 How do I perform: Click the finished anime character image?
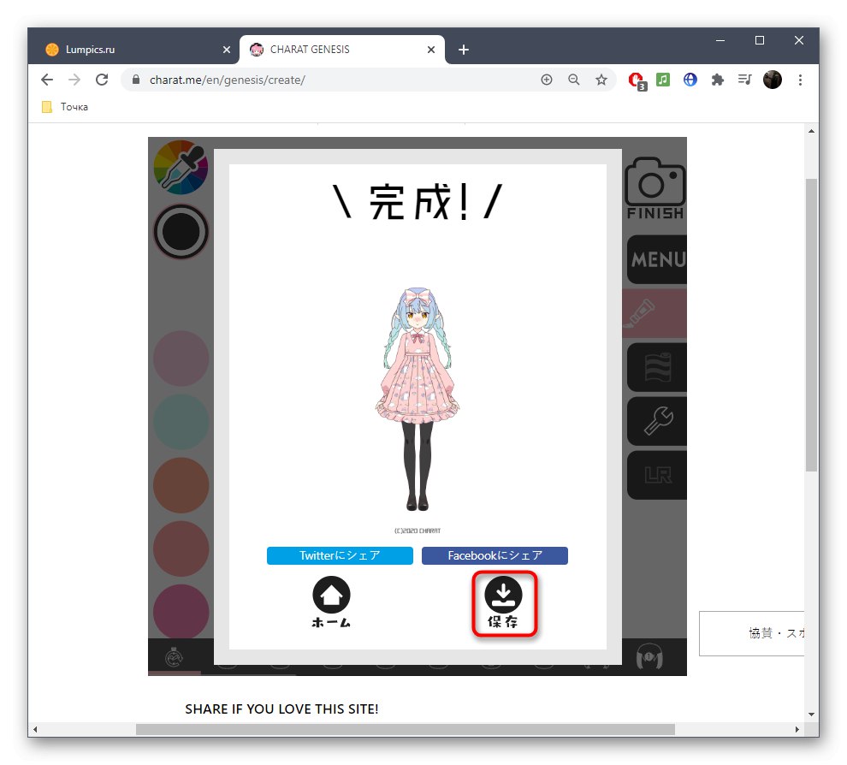(x=418, y=399)
